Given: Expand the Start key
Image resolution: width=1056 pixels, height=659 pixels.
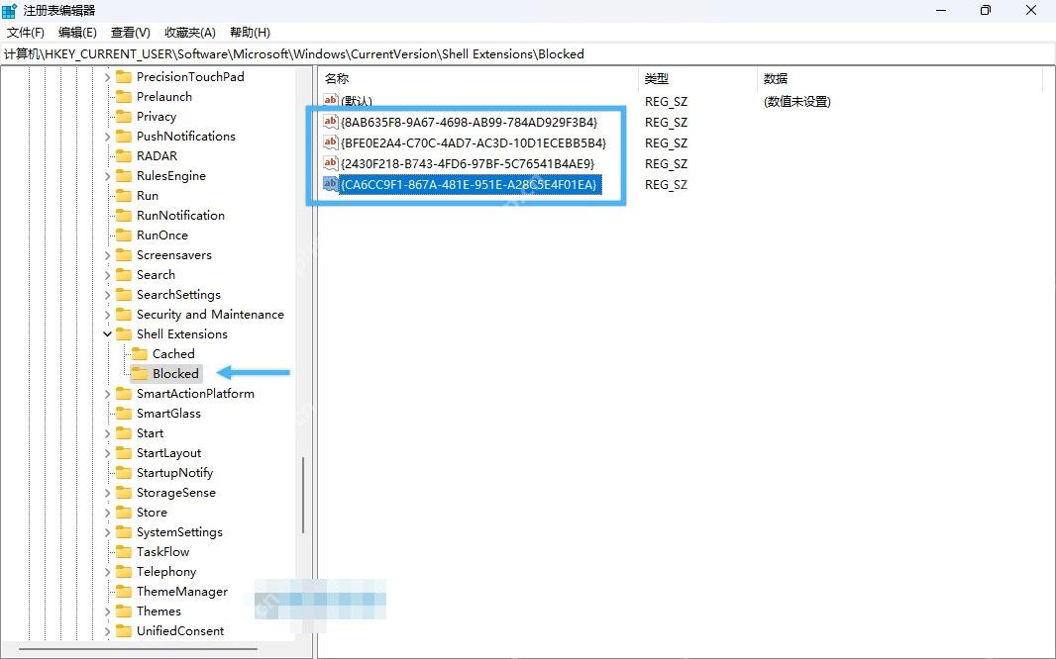Looking at the screenshot, I should 107,433.
